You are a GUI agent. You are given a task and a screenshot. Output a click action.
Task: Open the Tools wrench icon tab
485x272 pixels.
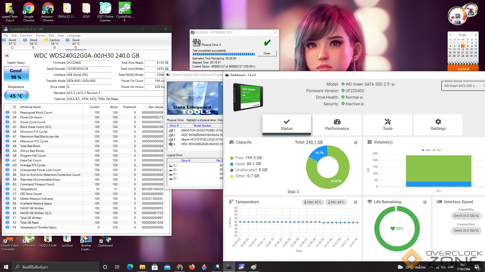pos(387,122)
